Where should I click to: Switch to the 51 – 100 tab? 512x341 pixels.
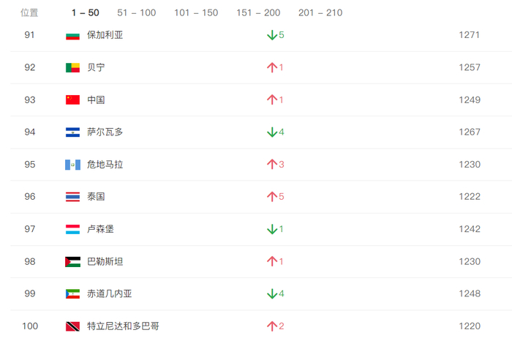[x=136, y=13]
